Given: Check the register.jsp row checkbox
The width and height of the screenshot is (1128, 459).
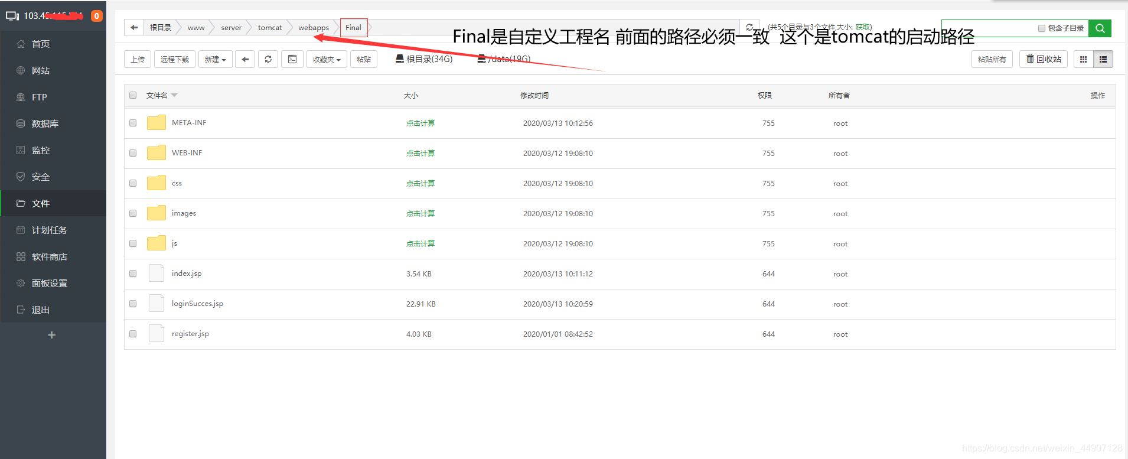Looking at the screenshot, I should tap(133, 334).
